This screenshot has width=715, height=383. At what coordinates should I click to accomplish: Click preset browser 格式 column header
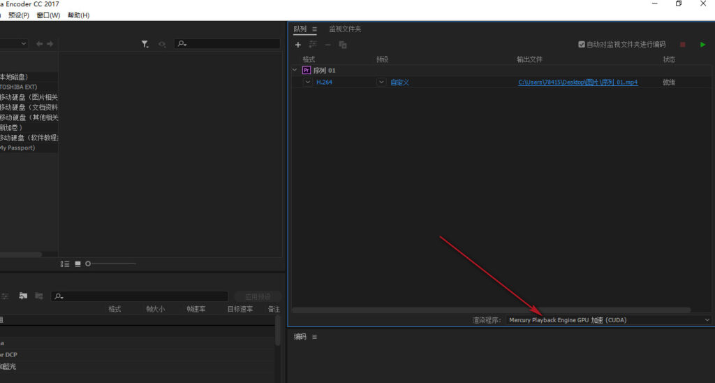pos(115,309)
